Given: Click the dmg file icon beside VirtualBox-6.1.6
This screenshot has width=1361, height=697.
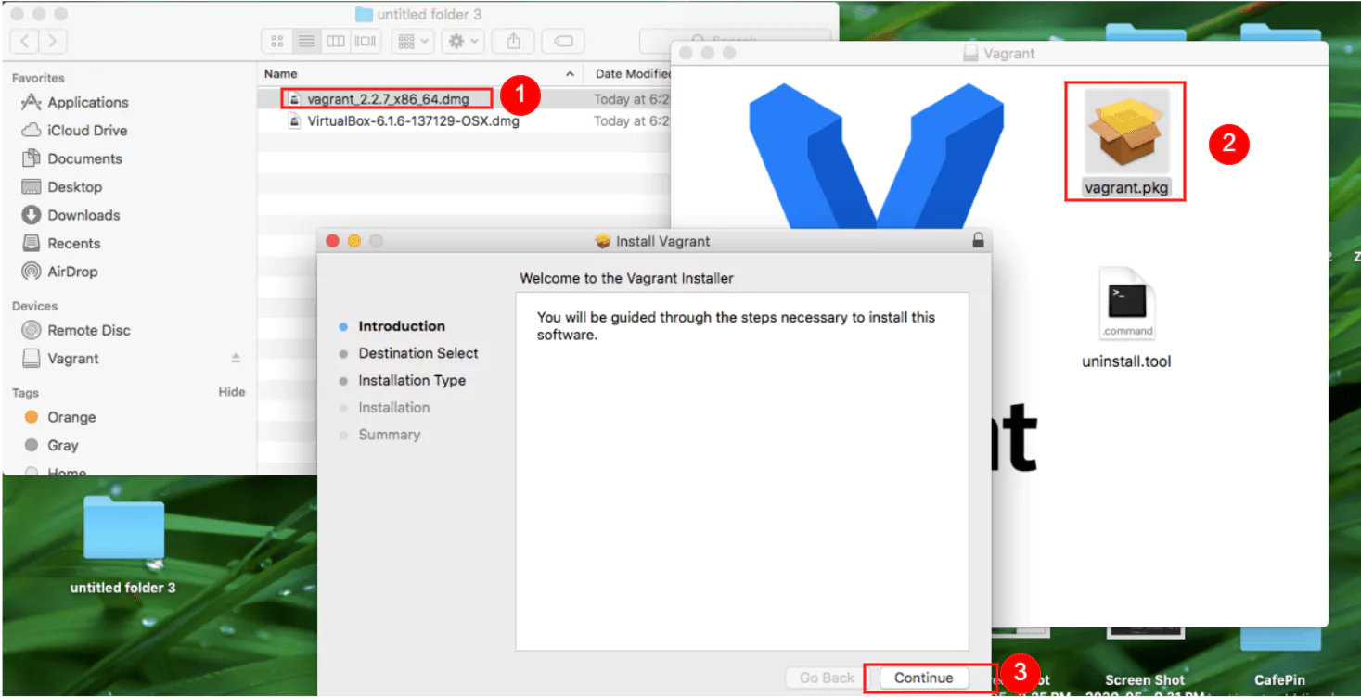Looking at the screenshot, I should (x=294, y=121).
